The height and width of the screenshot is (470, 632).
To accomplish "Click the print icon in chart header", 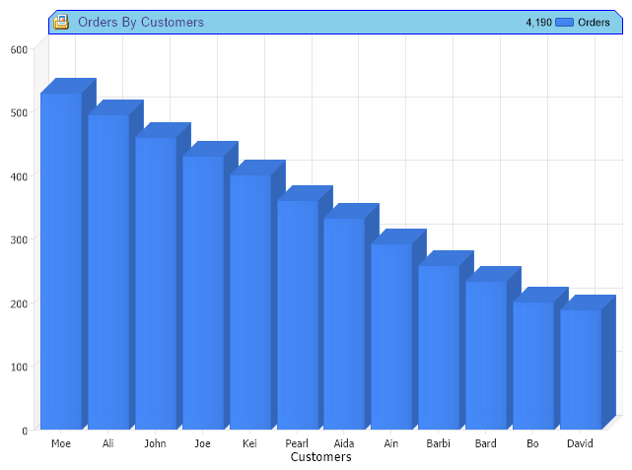I will [x=61, y=22].
